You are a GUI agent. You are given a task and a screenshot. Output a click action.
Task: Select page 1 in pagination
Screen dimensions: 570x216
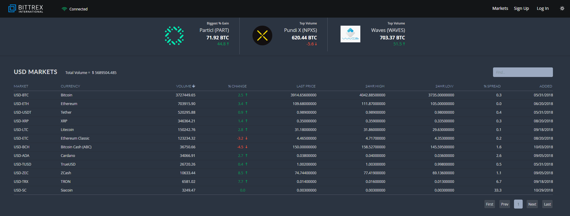coord(518,204)
